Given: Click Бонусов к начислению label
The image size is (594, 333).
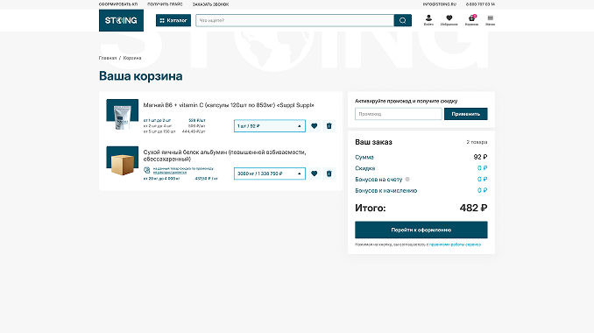Looking at the screenshot, I should [x=386, y=190].
